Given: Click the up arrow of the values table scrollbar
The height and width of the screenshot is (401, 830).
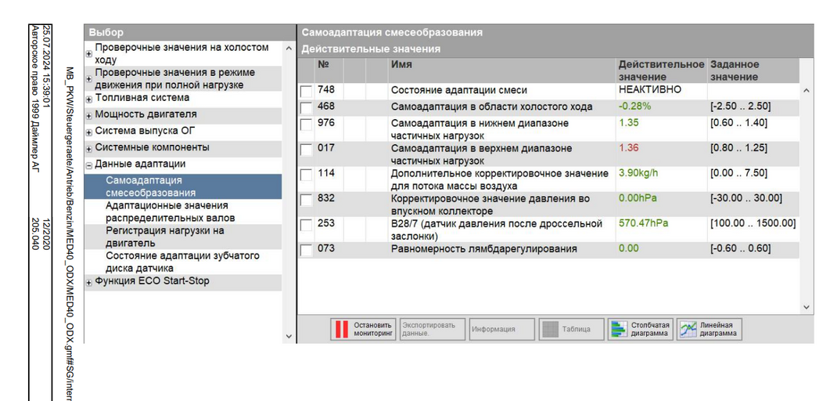Looking at the screenshot, I should [807, 91].
